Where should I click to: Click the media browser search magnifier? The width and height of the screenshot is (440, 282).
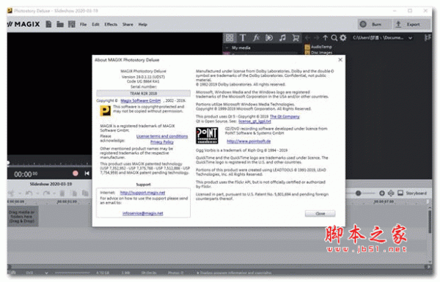click(334, 37)
